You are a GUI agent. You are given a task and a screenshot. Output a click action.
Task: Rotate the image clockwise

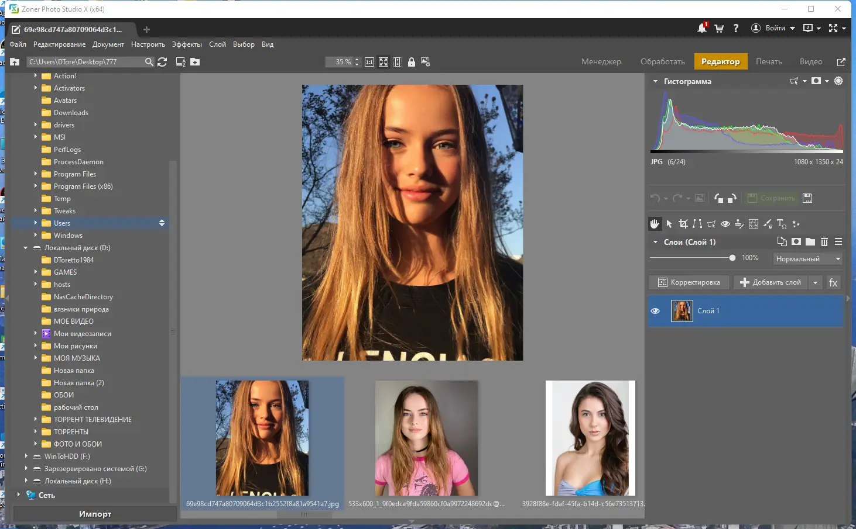732,198
